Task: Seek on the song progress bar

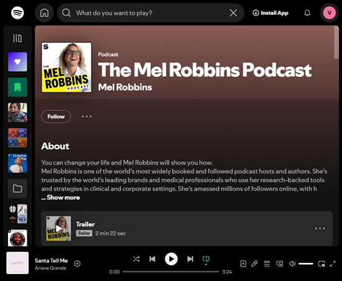Action: [171, 272]
